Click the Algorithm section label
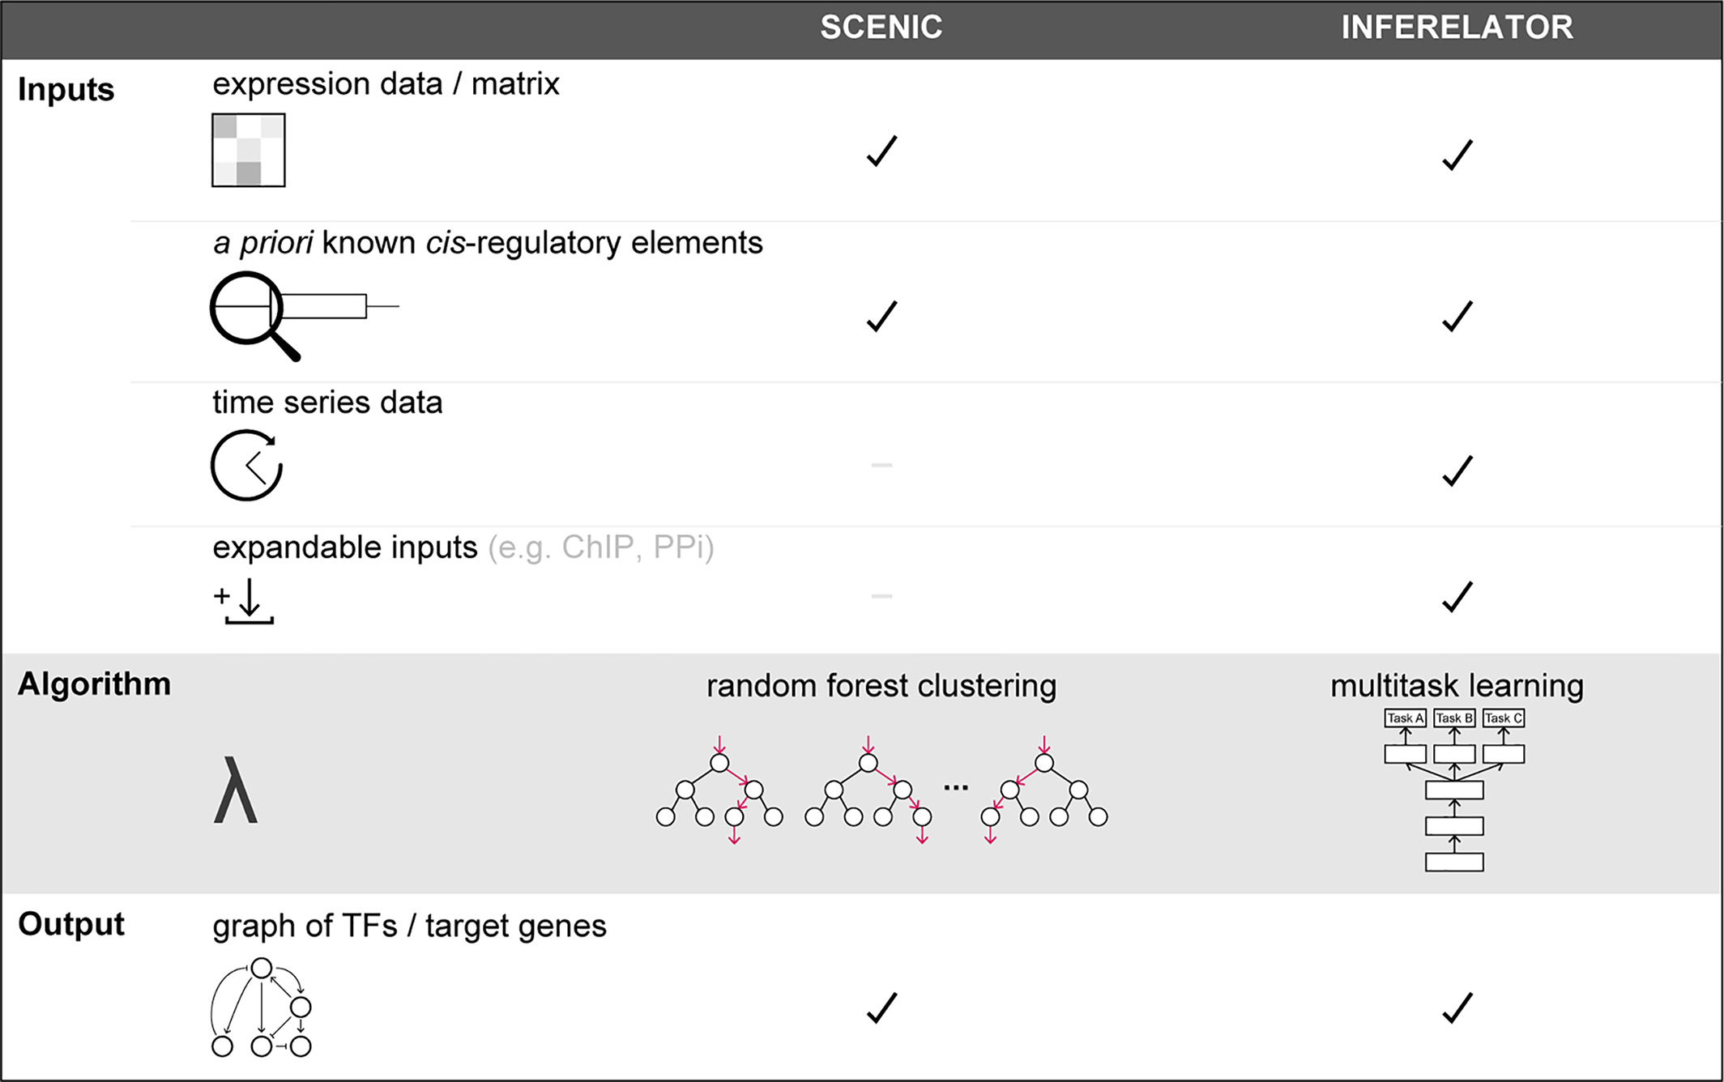Viewport: 1724px width, 1082px height. click(x=94, y=685)
